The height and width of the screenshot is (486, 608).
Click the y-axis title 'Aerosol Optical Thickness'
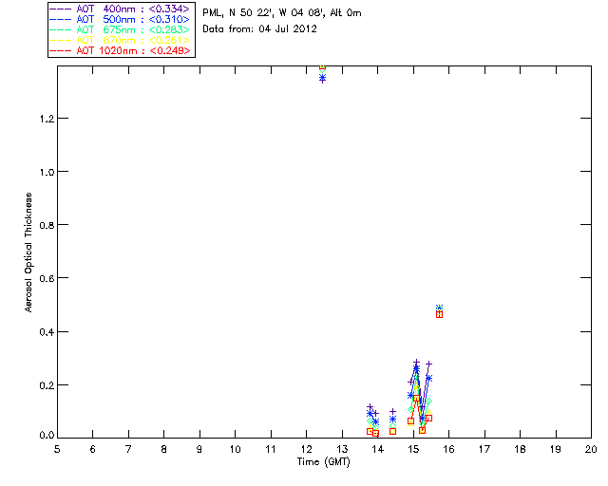pyautogui.click(x=28, y=252)
